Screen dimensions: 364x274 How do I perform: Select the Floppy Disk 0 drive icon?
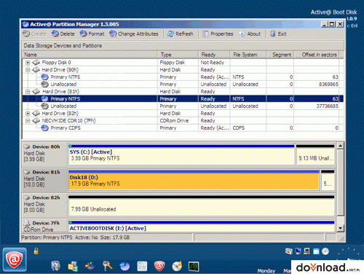[36, 63]
